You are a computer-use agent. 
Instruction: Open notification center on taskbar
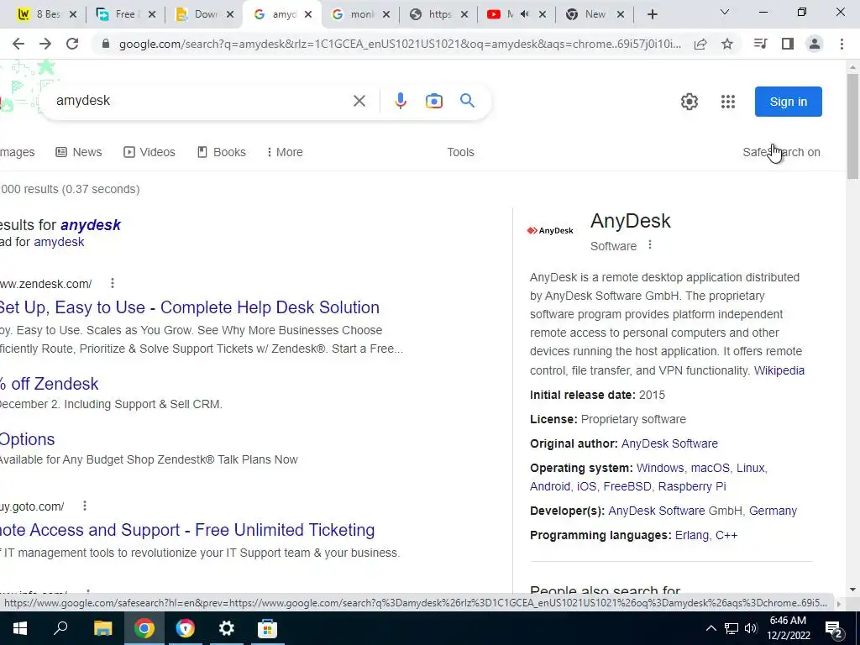[x=834, y=628]
